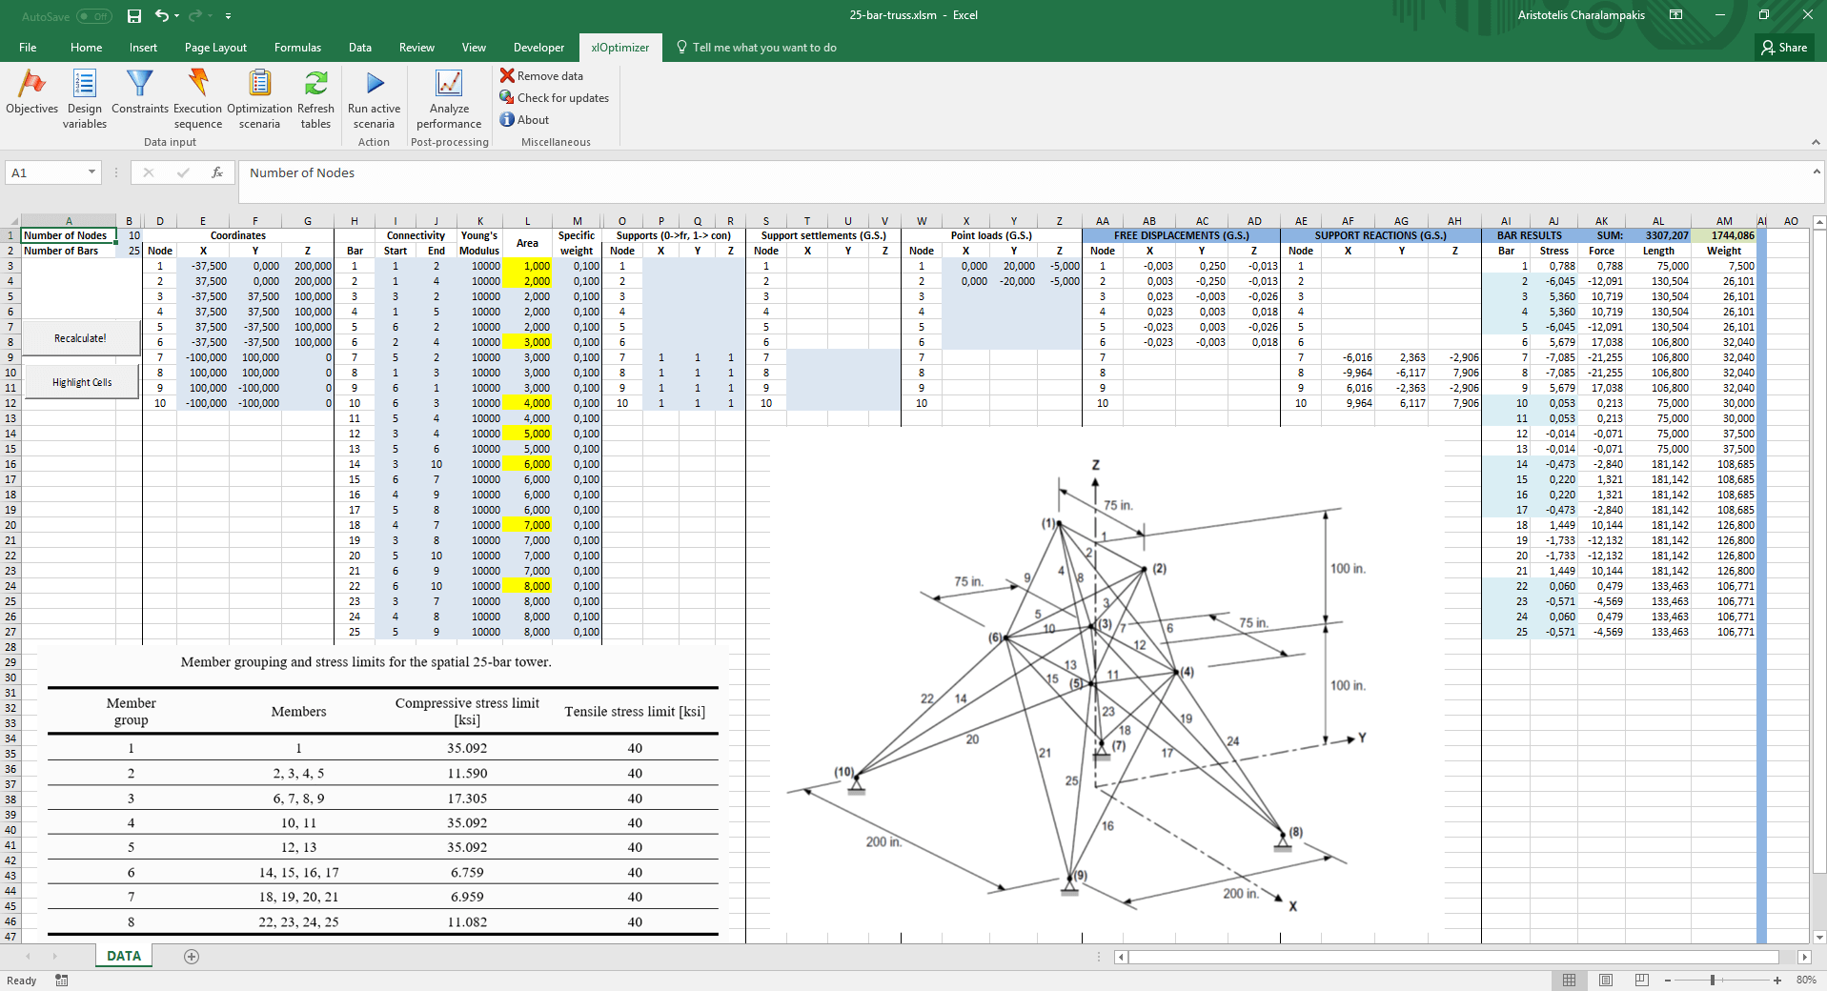Expand the Name Box dropdown
This screenshot has width=1827, height=991.
92,172
